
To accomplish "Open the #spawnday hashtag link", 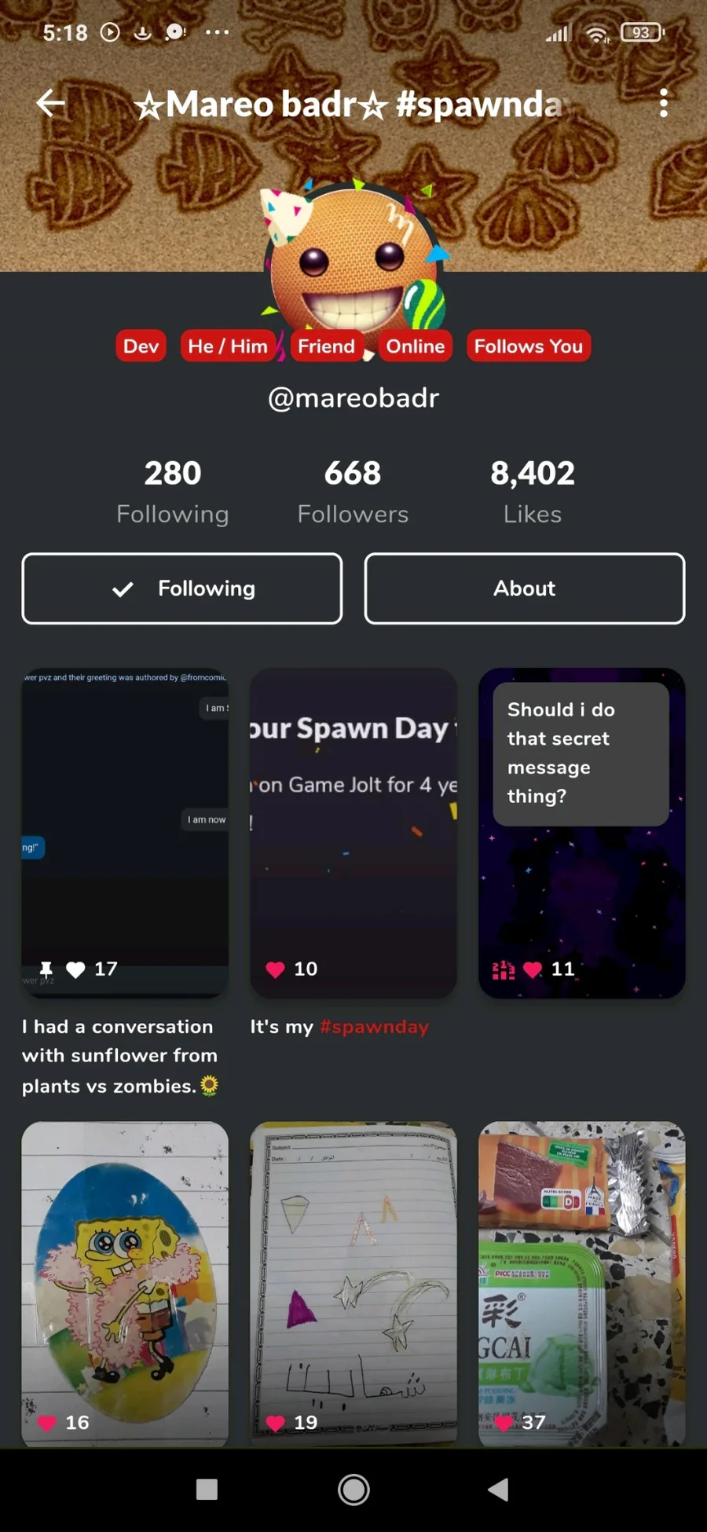I will 374,1027.
